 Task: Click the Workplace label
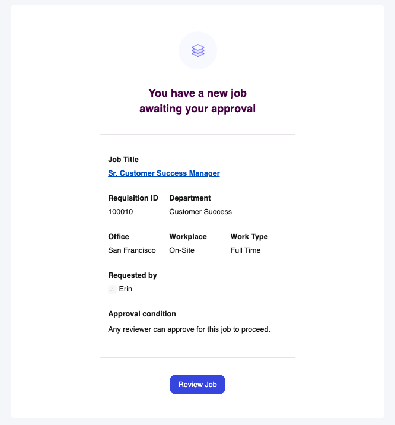(188, 237)
